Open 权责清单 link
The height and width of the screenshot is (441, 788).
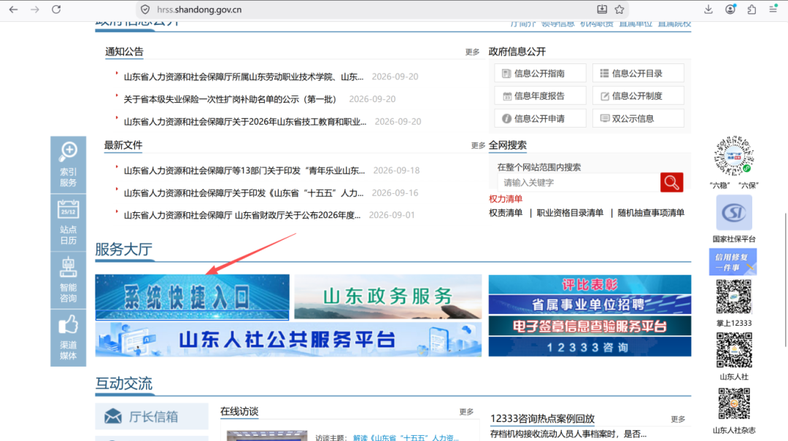506,213
